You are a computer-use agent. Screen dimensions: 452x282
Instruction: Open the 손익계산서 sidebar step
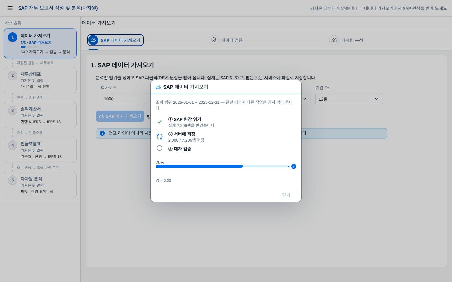[40, 115]
